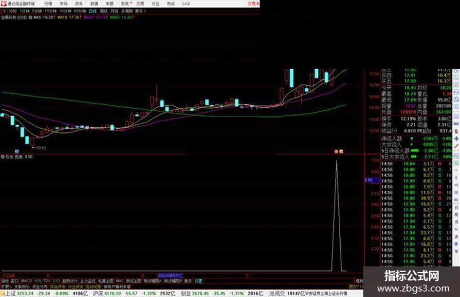Click the 日 shortcut in right toolbar
This screenshot has width=460, height=297.
pos(456,207)
